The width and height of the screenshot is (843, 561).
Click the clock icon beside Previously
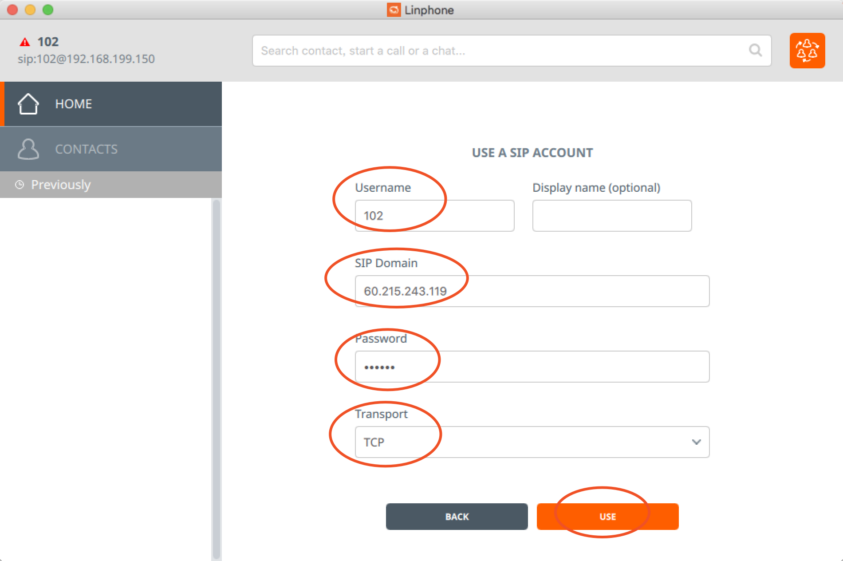click(20, 185)
